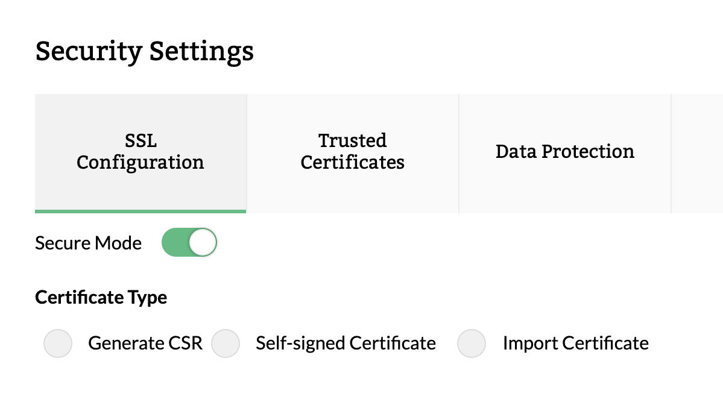Select the SSL Configuration tab
Screen dimensions: 723x420
(x=140, y=152)
